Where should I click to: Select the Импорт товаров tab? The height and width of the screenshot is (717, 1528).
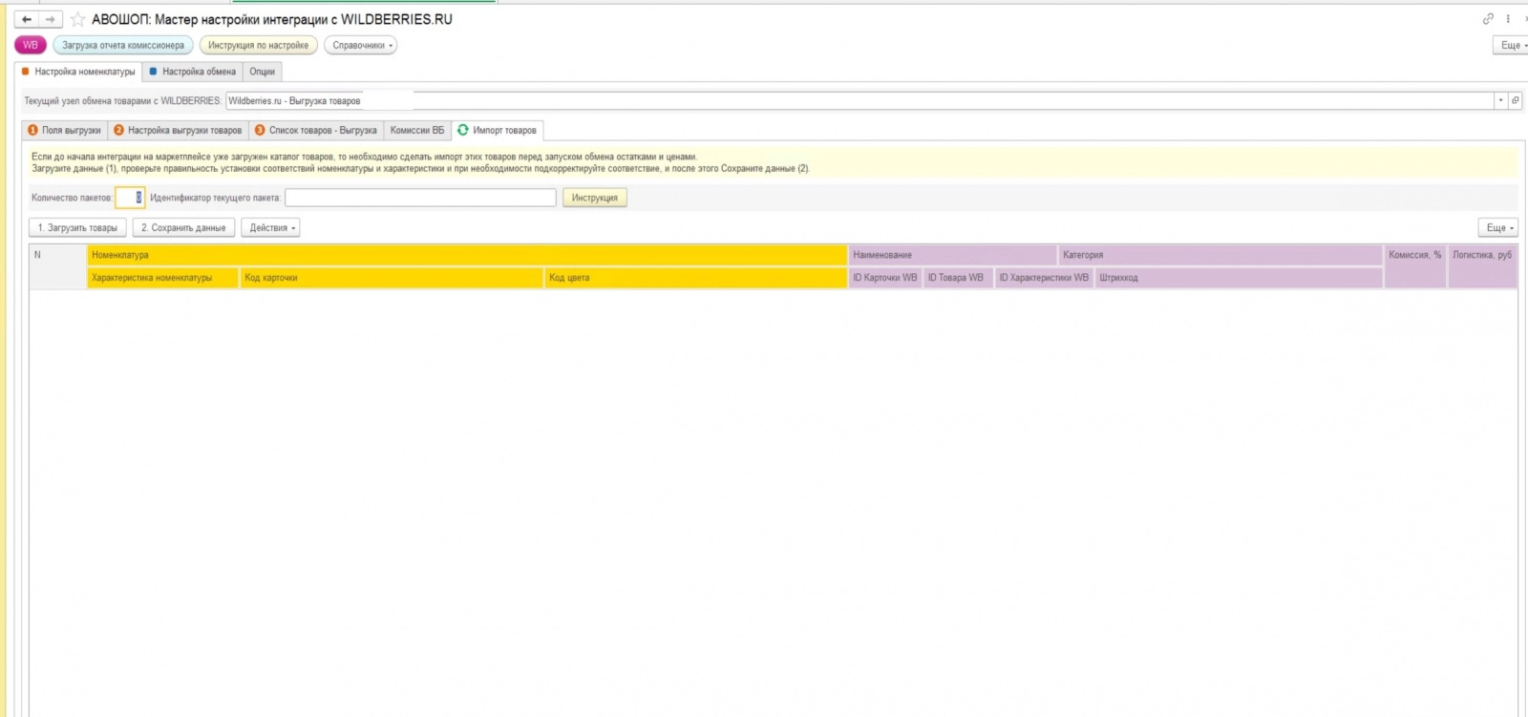click(498, 130)
